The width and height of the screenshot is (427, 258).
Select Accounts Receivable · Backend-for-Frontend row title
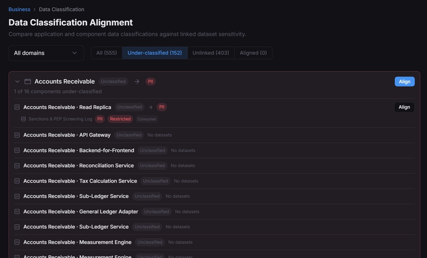79,150
